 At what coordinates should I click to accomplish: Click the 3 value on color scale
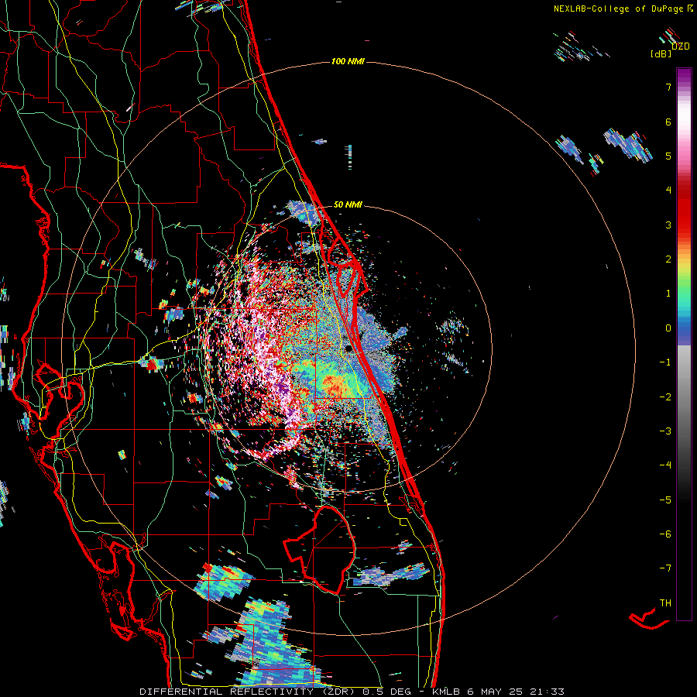click(x=668, y=225)
